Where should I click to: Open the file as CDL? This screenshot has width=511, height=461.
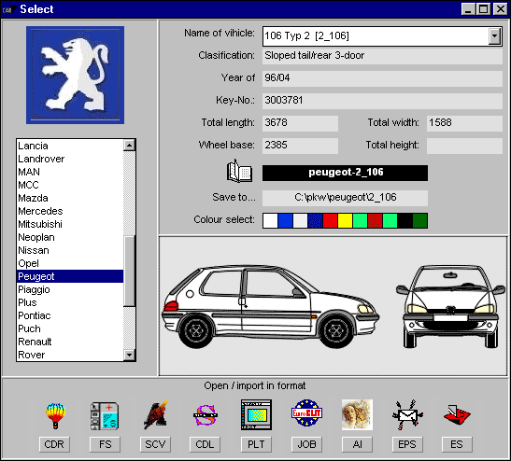coord(205,444)
